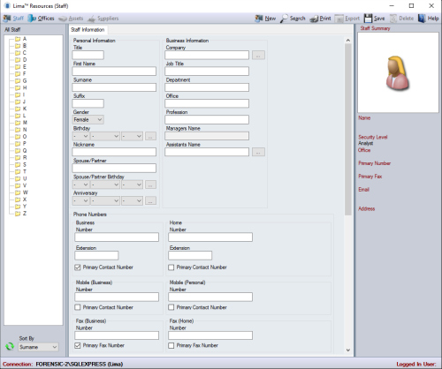This screenshot has width=442, height=369.
Task: Click the browse button beside Assistants Name
Action: point(258,152)
